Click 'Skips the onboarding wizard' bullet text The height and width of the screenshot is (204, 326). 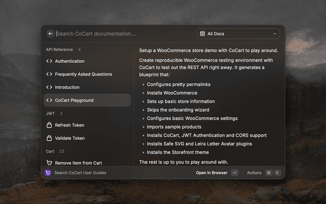(178, 110)
